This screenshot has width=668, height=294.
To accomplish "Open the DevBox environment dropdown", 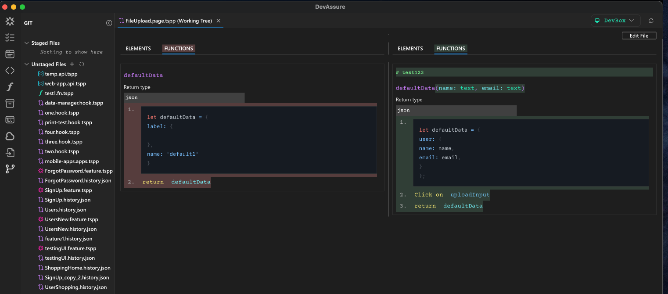I will (615, 21).
